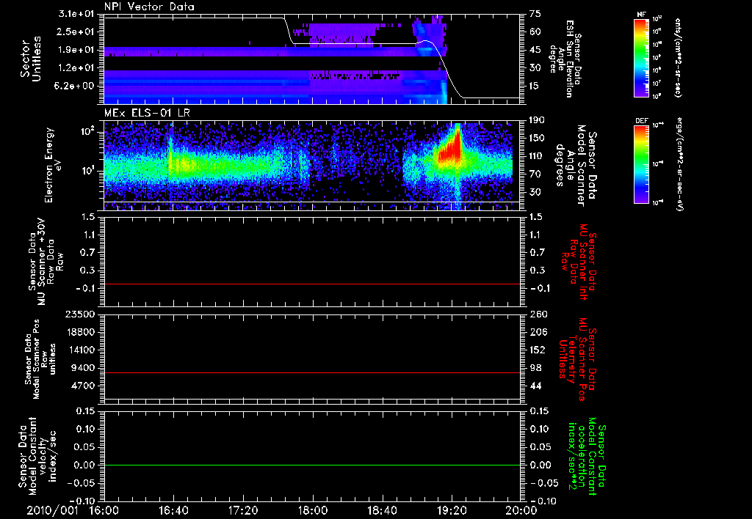Click the 20:00 time axis label
This screenshot has height=519, width=752.
click(x=521, y=510)
